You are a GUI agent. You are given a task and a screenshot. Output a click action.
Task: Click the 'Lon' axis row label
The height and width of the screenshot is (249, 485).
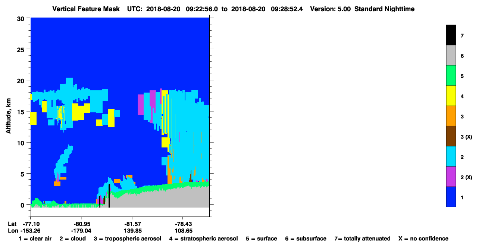point(12,231)
